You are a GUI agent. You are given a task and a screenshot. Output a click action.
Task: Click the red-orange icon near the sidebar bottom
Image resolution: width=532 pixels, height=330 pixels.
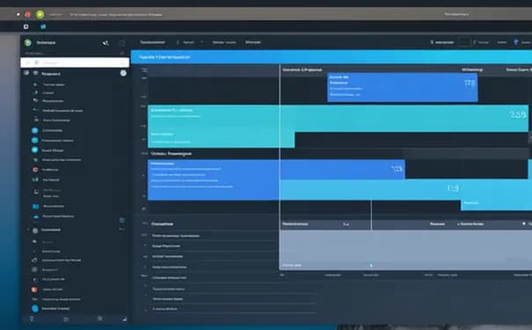pos(34,290)
